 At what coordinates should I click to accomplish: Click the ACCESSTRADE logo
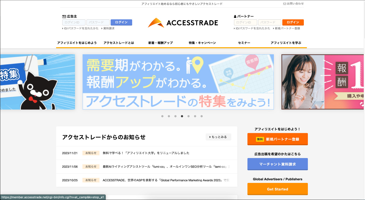click(183, 23)
